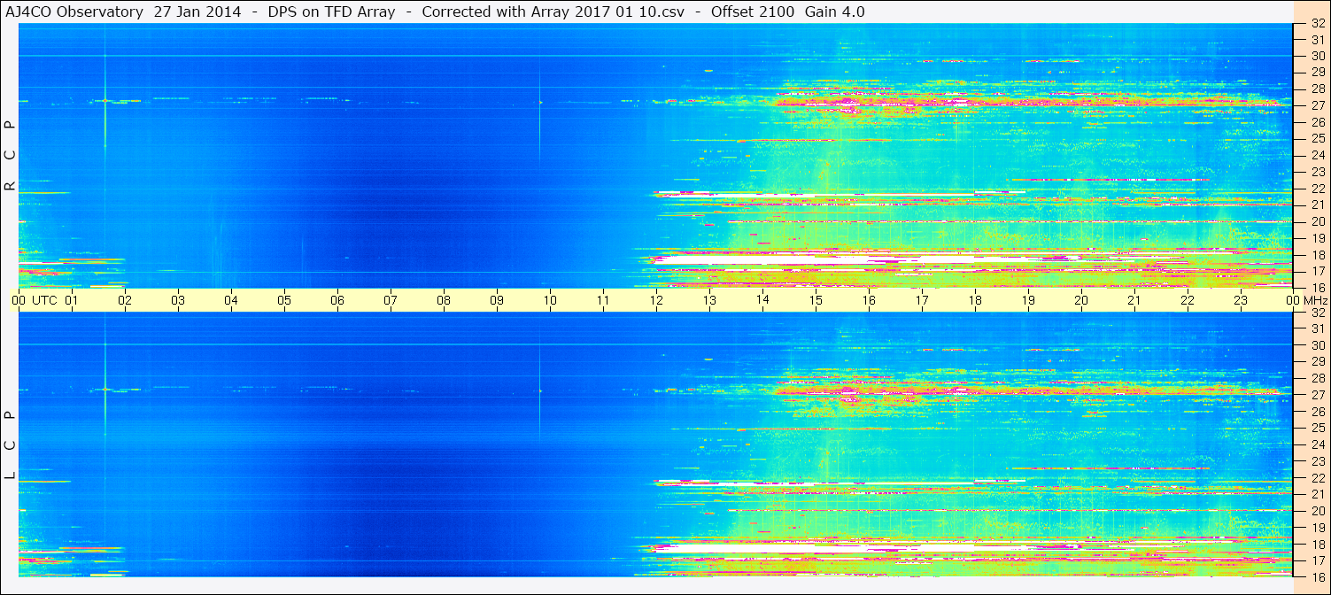This screenshot has height=595, width=1331.
Task: Select the 18 hour label on UTC axis
Action: 975,300
